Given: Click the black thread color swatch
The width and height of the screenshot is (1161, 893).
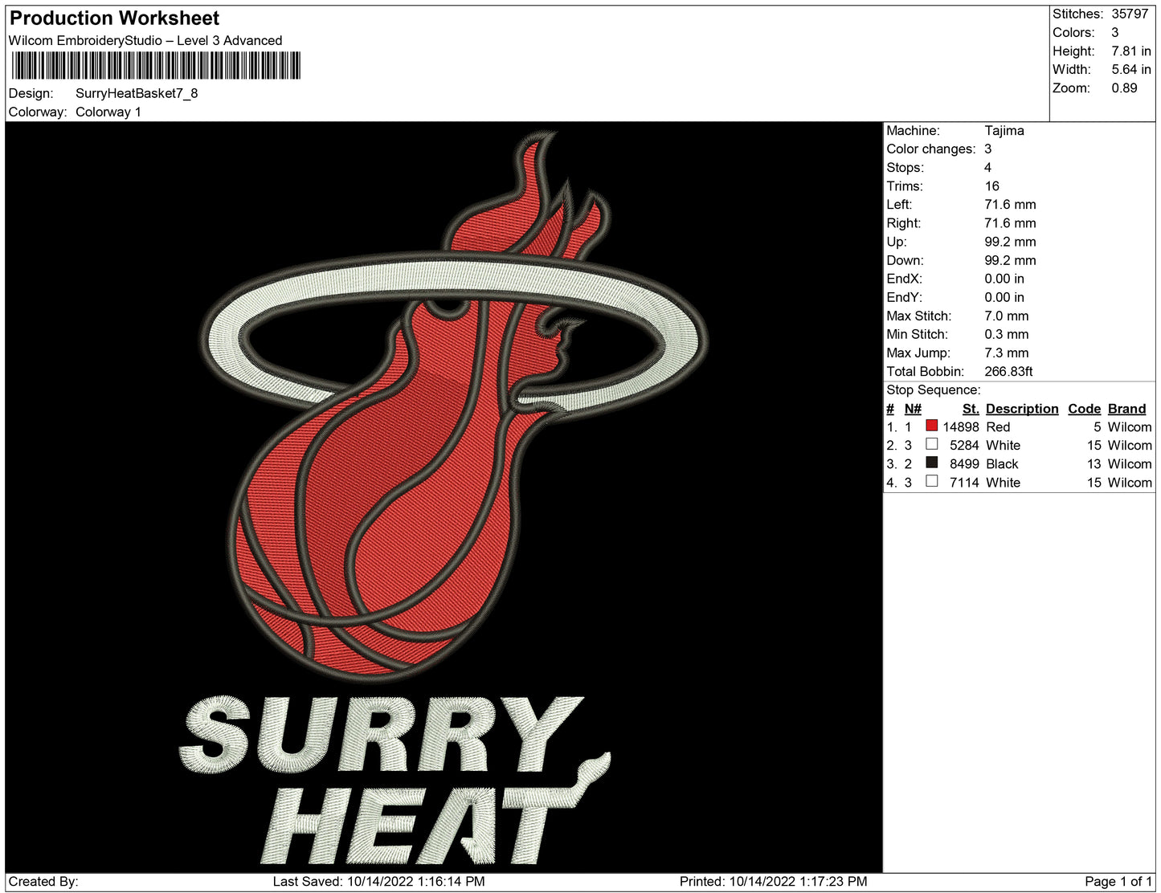Looking at the screenshot, I should click(931, 463).
